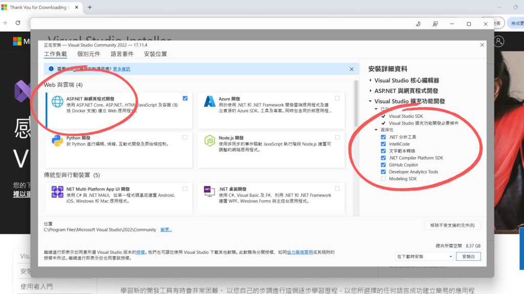Image resolution: width=524 pixels, height=294 pixels.
Task: Check the Modeling SDK option
Action: 383,179
